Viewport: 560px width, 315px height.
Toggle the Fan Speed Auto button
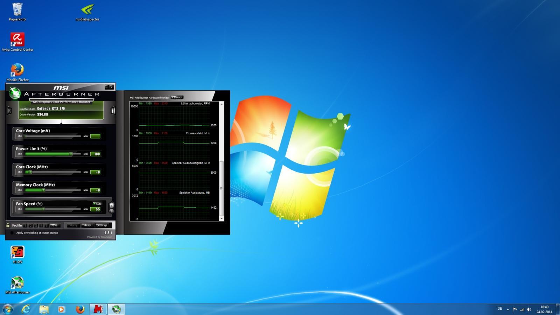click(97, 203)
